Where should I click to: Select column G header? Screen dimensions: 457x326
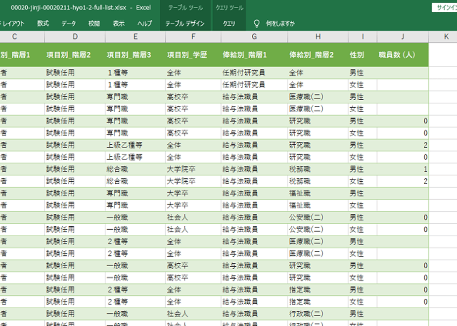pos(254,37)
